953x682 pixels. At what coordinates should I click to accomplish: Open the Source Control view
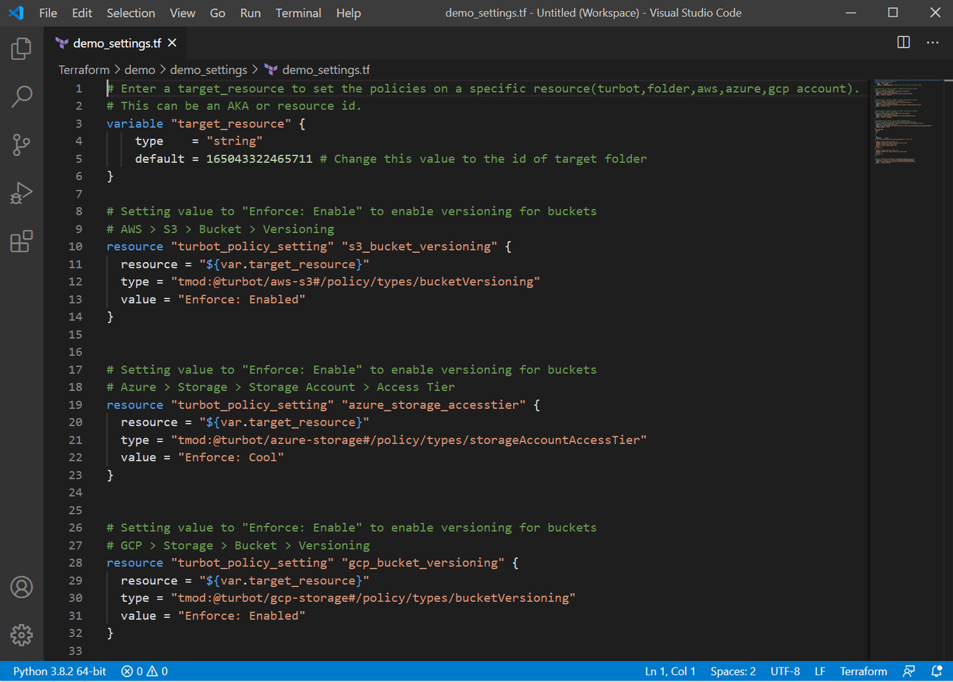21,145
